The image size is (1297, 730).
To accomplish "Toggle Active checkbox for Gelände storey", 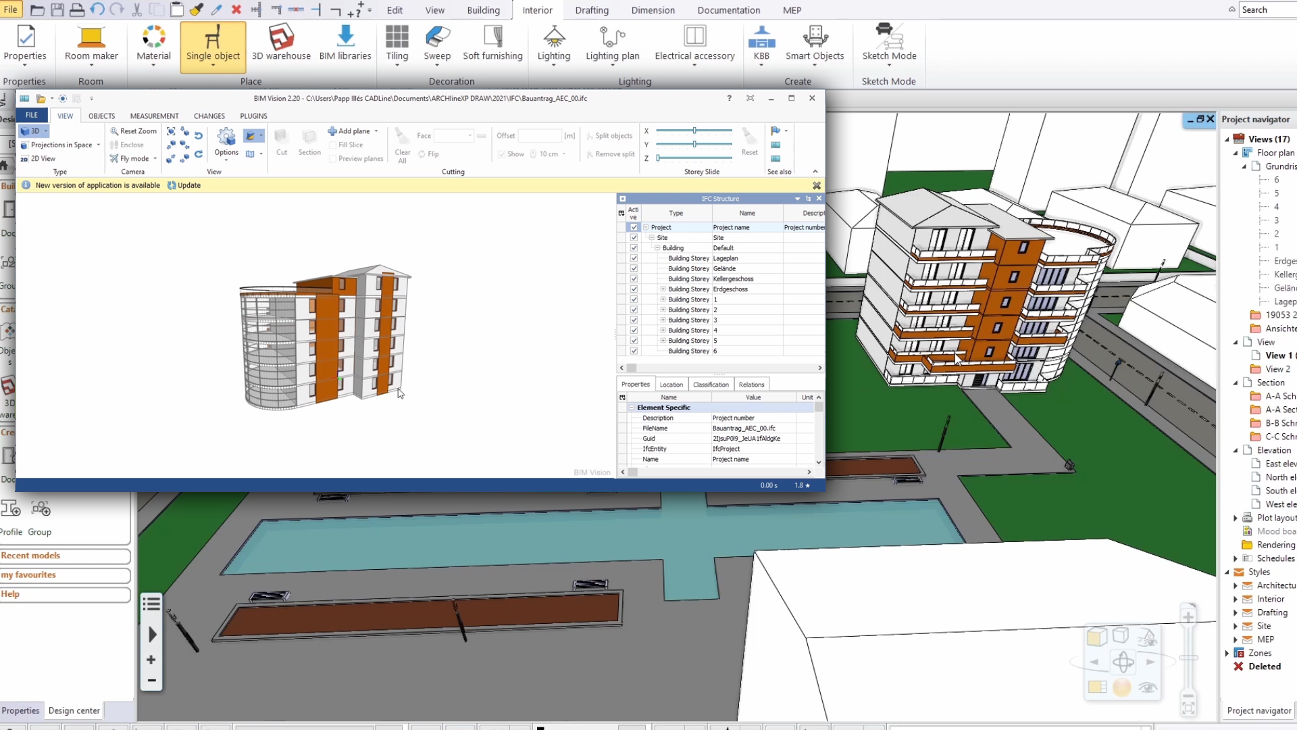I will (x=634, y=268).
